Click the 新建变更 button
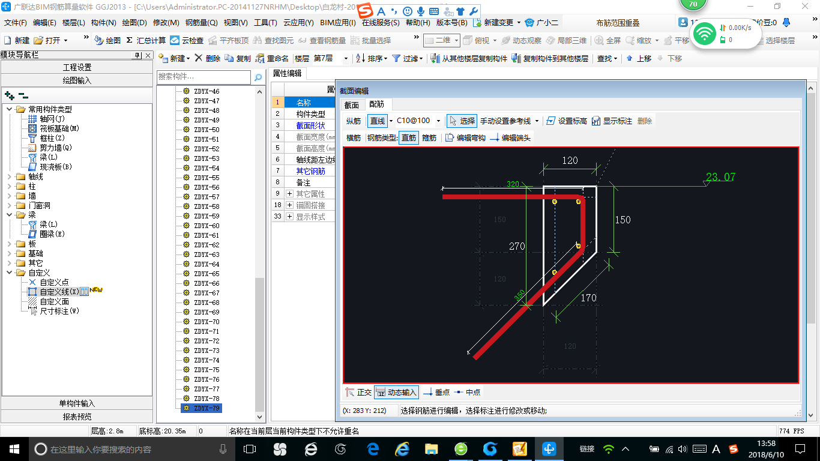This screenshot has width=820, height=461. pos(497,23)
